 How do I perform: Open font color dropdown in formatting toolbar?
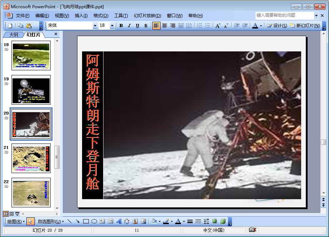coord(261,26)
